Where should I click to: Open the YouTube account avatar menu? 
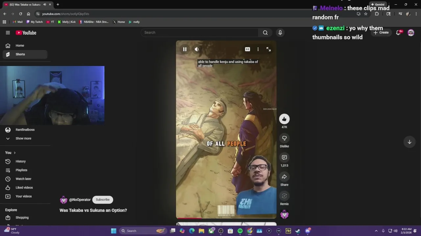(x=411, y=32)
